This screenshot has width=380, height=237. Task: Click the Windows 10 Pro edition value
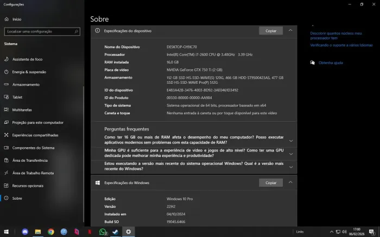point(180,199)
